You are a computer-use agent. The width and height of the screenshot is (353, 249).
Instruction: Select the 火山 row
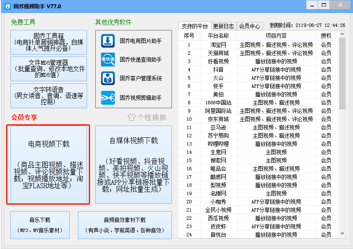point(259,78)
